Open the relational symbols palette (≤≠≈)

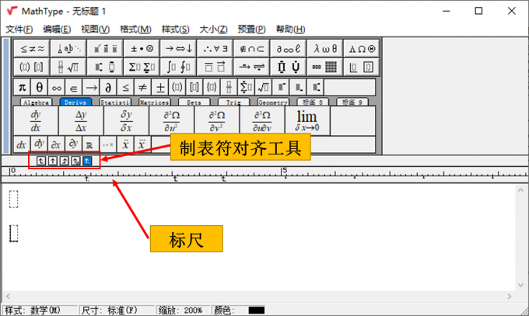[x=32, y=48]
